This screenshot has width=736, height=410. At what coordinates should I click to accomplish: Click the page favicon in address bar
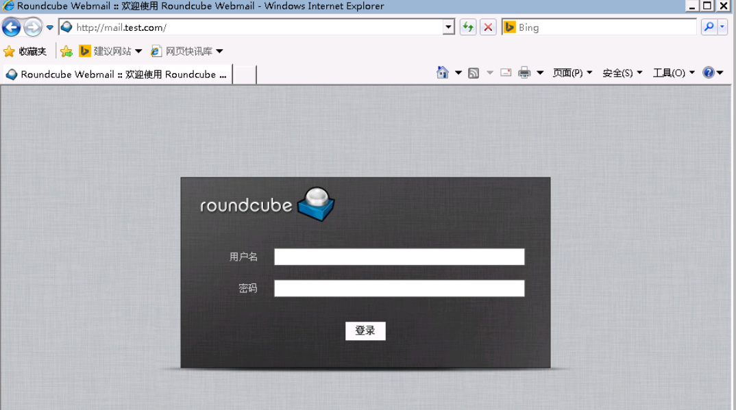pyautogui.click(x=66, y=27)
